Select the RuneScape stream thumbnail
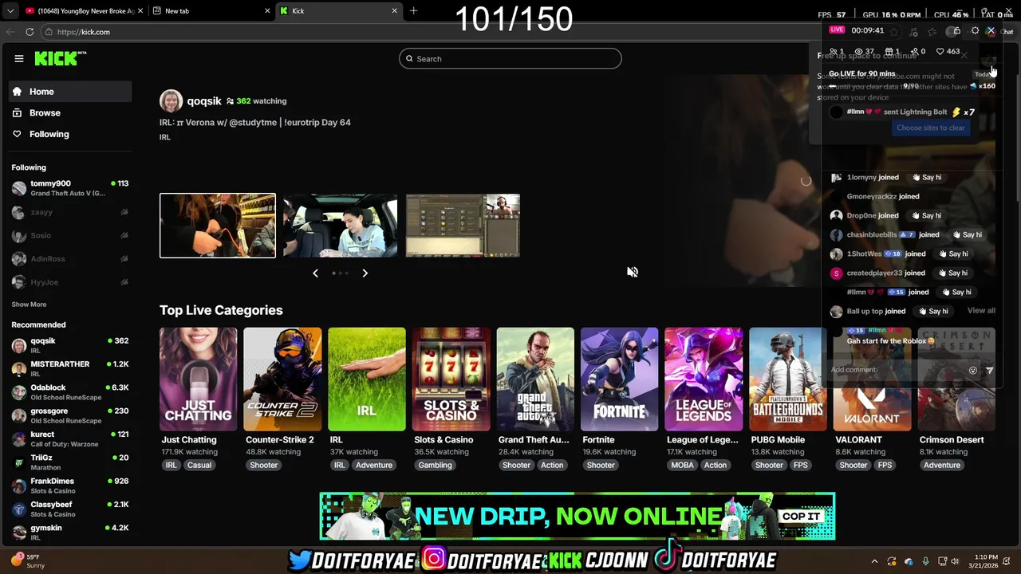The image size is (1021, 574). click(463, 226)
